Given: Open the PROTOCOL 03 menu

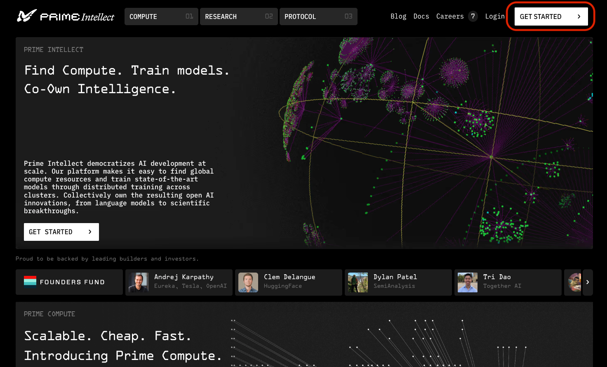Looking at the screenshot, I should click(x=318, y=16).
